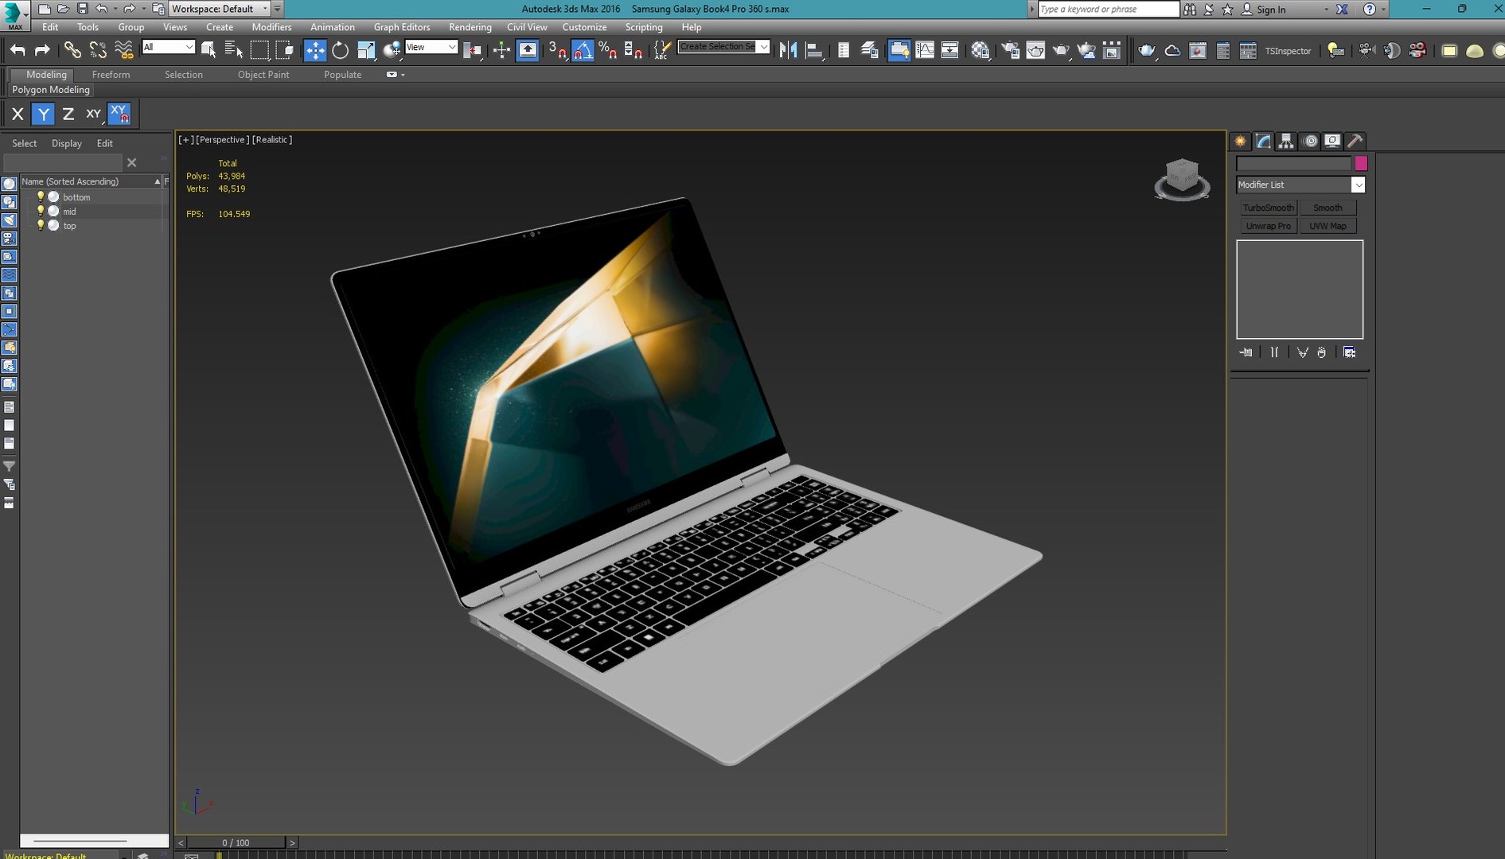Toggle the 3D Snaps button
This screenshot has height=859, width=1505.
557,50
